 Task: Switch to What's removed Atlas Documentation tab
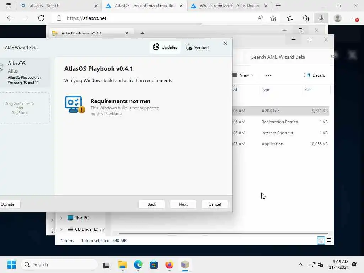[x=229, y=6]
